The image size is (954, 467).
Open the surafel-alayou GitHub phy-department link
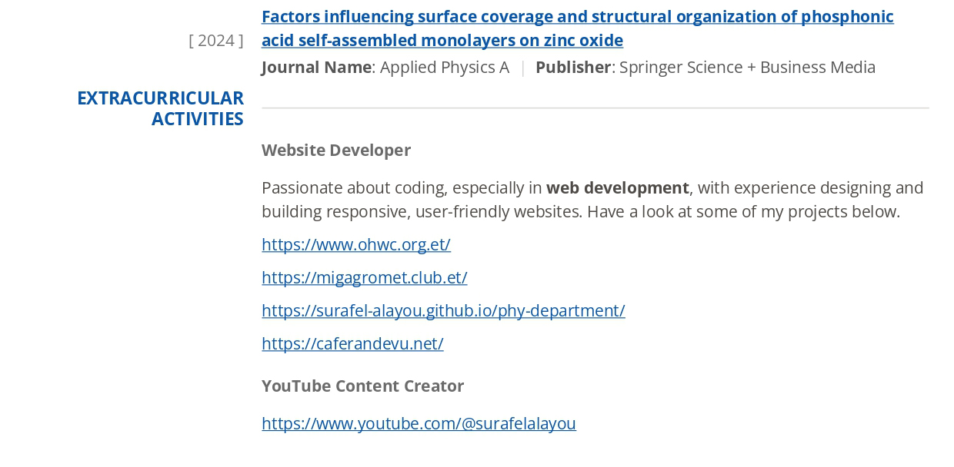[442, 310]
